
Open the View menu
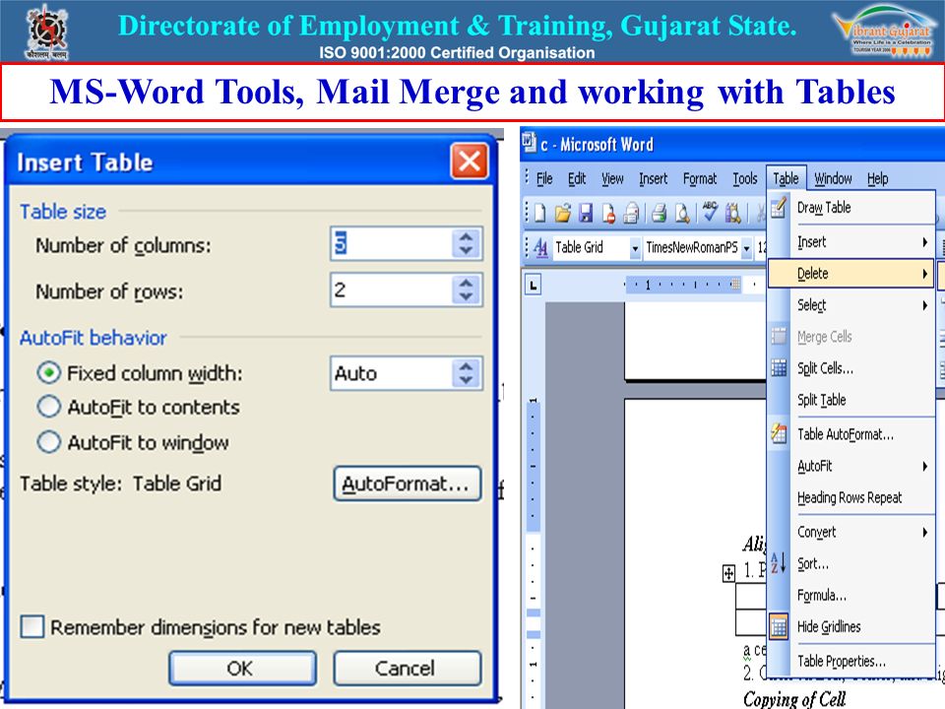(x=612, y=178)
